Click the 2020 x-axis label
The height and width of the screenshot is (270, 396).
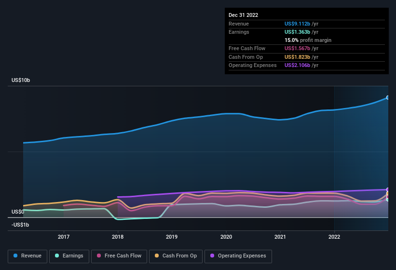226,237
